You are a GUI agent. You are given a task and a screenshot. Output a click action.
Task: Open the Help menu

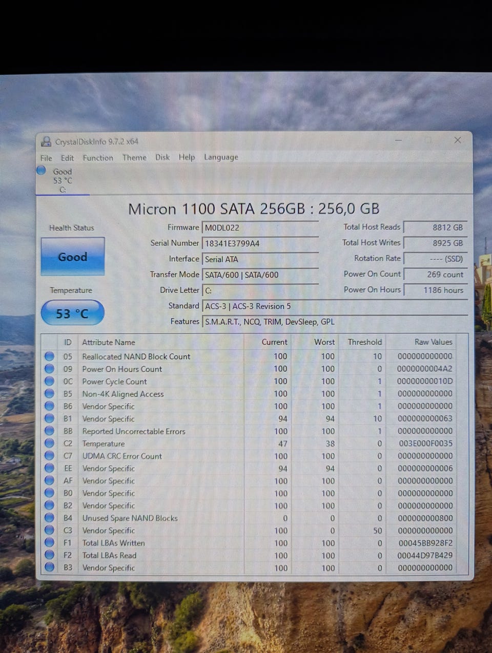point(187,157)
